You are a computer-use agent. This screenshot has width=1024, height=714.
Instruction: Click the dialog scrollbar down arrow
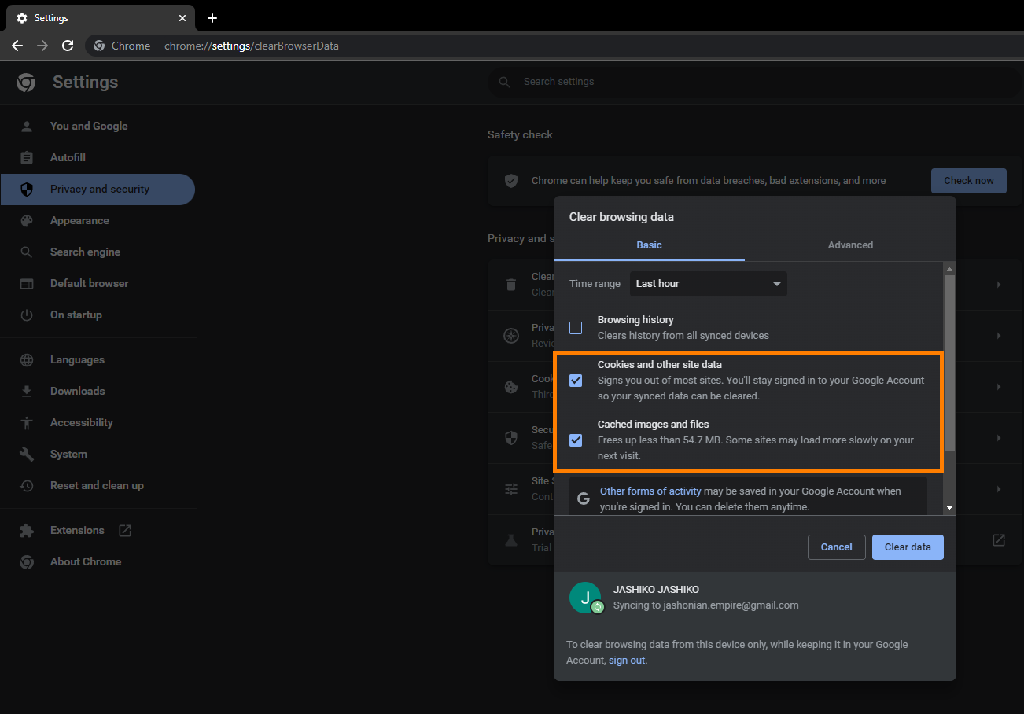click(x=949, y=508)
